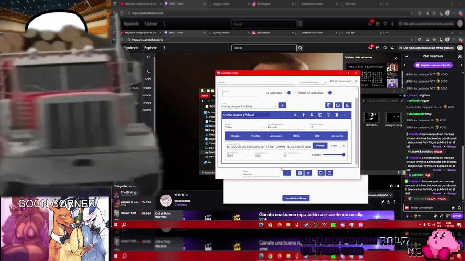Viewport: 465px width, 261px height.
Task: Disable the No Duplicates switch
Action: point(288,93)
